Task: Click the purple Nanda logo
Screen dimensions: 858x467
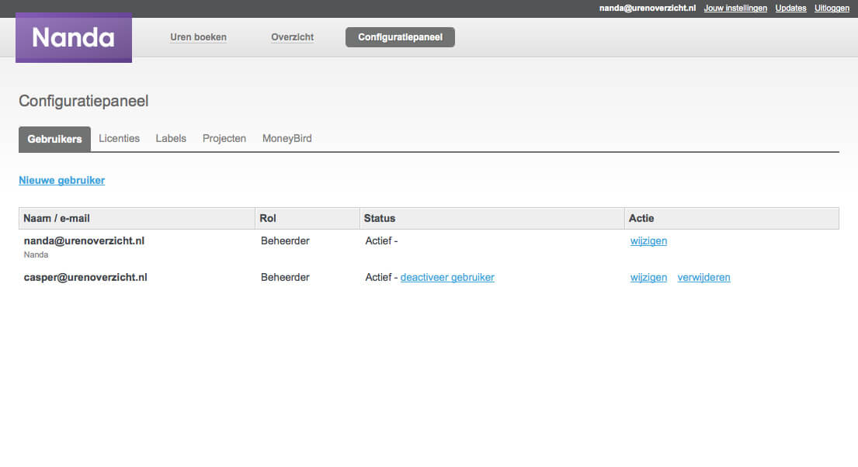Action: click(73, 38)
